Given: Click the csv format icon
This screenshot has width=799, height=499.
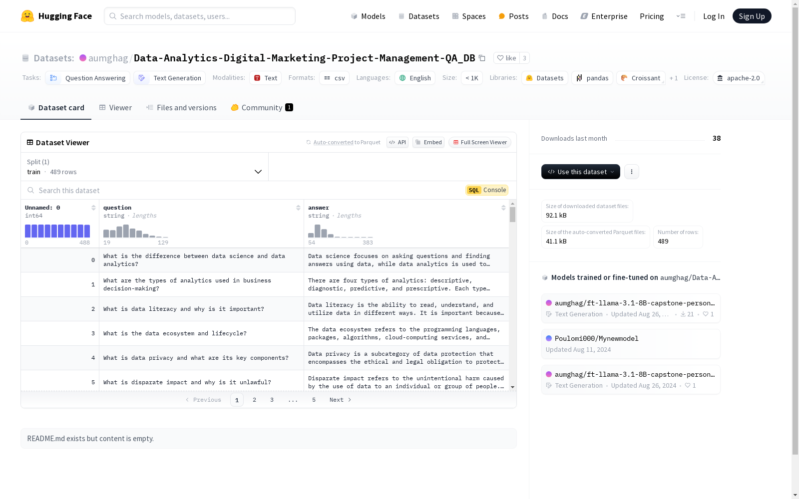Looking at the screenshot, I should click(327, 78).
